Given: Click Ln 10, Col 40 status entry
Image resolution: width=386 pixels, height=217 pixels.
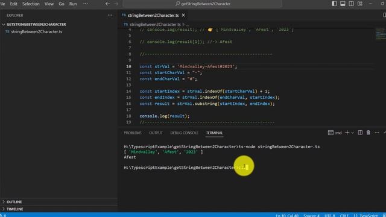Looking at the screenshot, I should click(287, 215).
